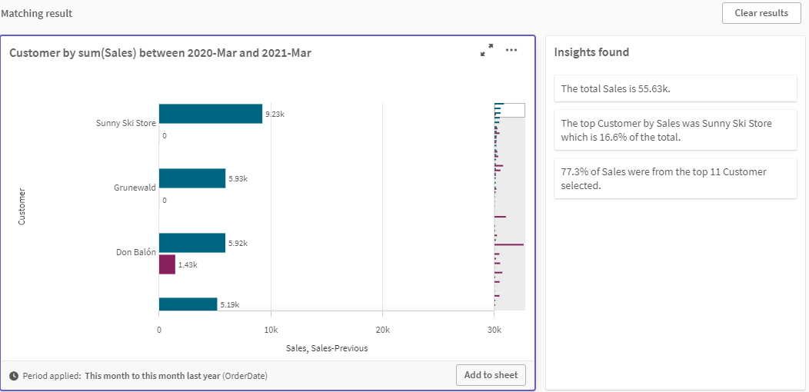
Task: Open the chart's three-dot options menu
Action: (x=511, y=51)
